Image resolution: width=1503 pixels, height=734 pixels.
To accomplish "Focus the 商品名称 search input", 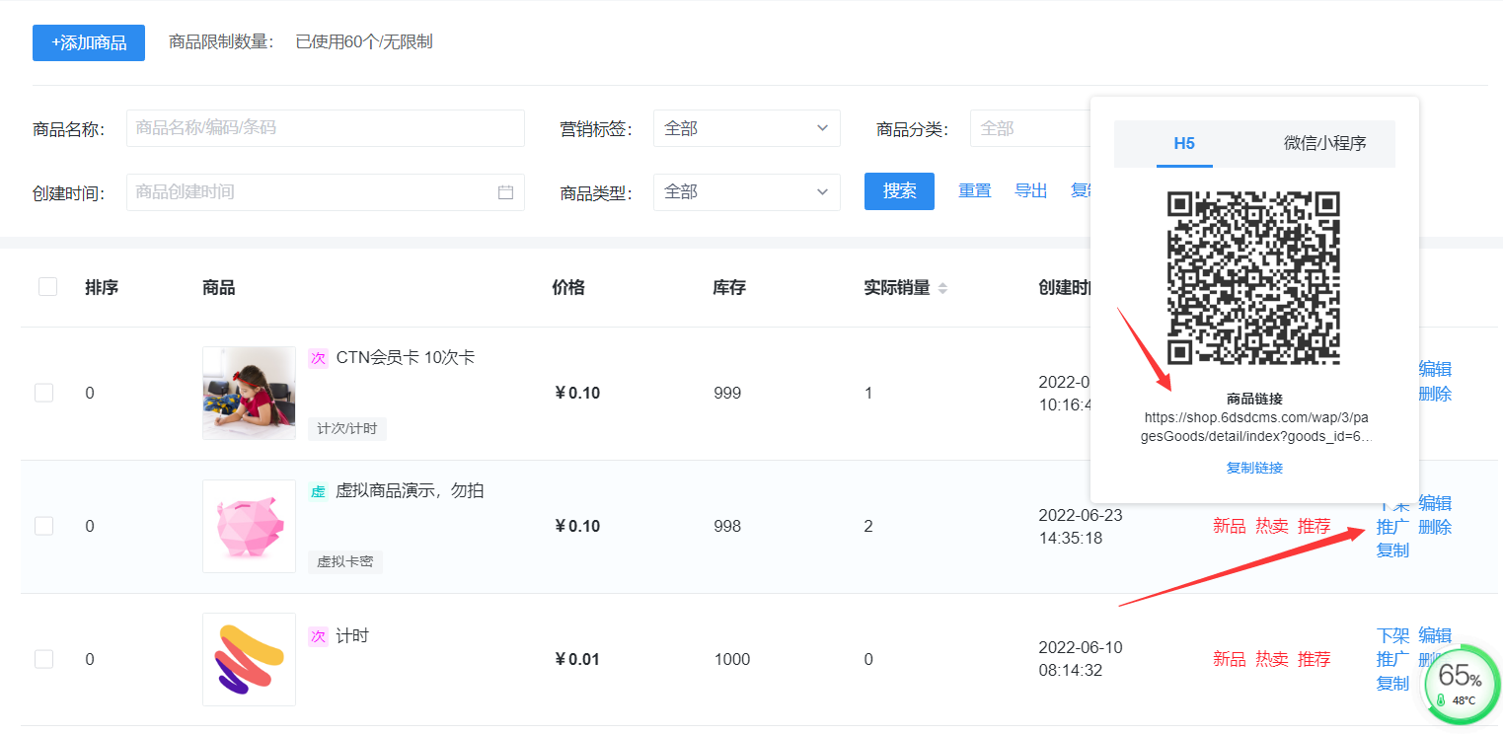I will [326, 128].
